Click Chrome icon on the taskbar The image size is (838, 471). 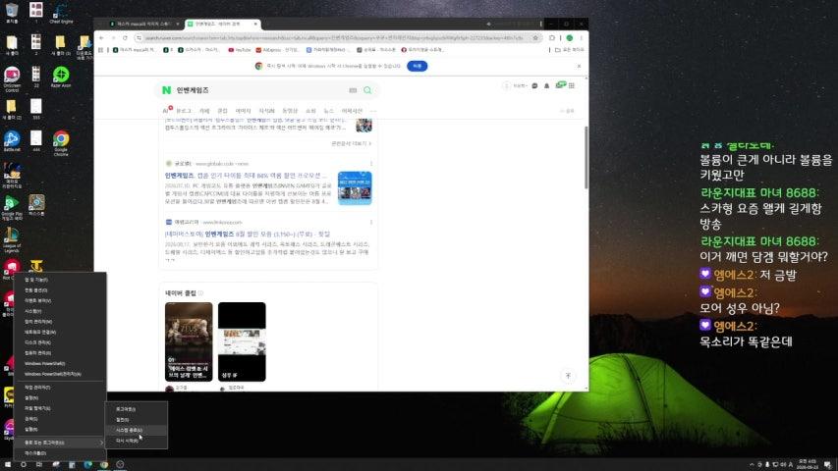click(x=104, y=464)
